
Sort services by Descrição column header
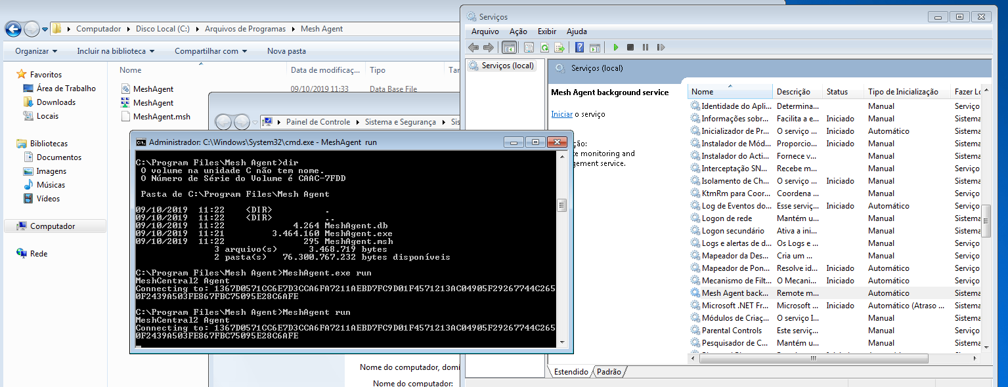pyautogui.click(x=797, y=92)
